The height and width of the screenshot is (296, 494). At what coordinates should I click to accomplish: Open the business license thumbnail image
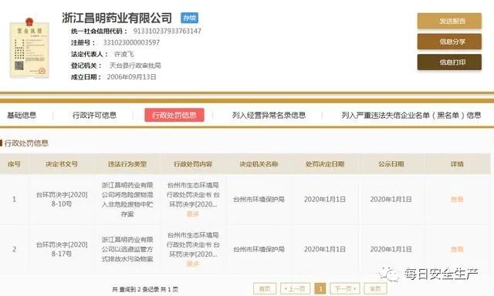point(29,48)
